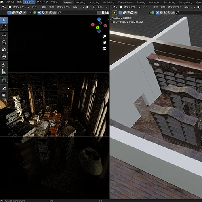The image size is (202, 202).
Task: Open the GIS menu in left viewport
Action: [75, 7]
